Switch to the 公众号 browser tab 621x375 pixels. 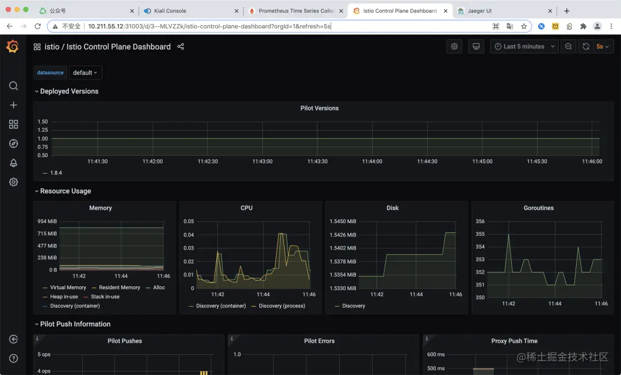[87, 11]
